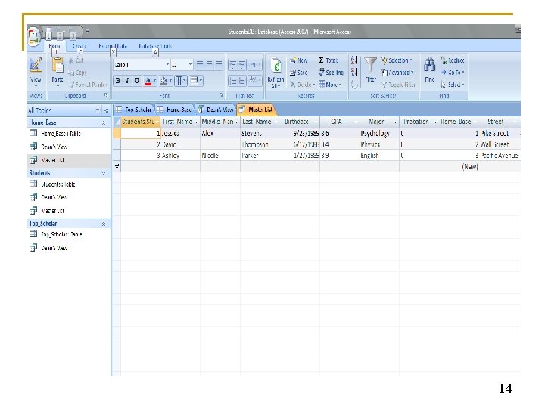Open the GPA column dropdown arrow
The height and width of the screenshot is (408, 545).
355,122
